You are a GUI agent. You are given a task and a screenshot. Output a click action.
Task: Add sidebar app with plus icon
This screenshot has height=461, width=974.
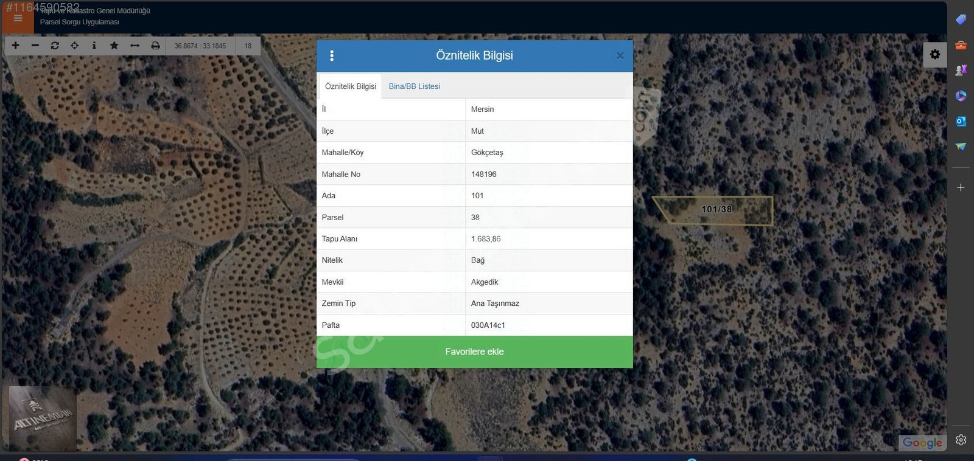click(961, 187)
